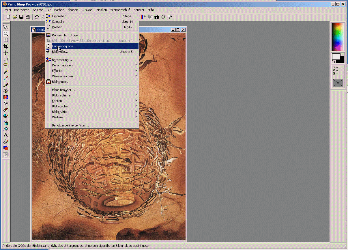348x250 pixels.
Task: Open Filter-Browser... entry
Action: point(92,90)
